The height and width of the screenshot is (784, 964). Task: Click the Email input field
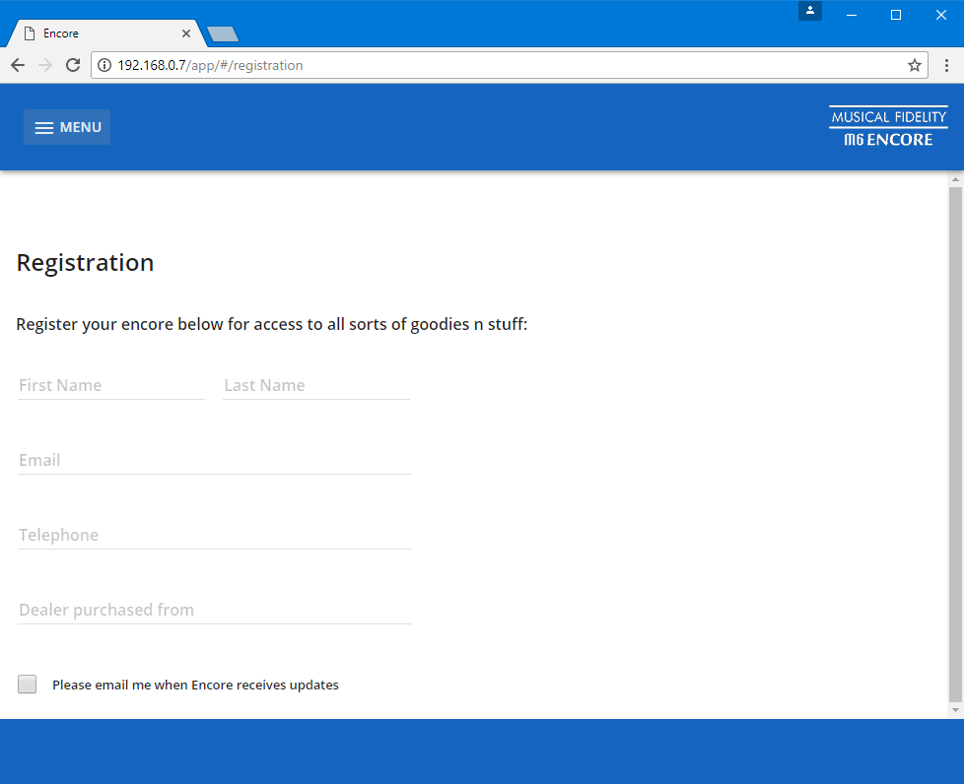[215, 460]
